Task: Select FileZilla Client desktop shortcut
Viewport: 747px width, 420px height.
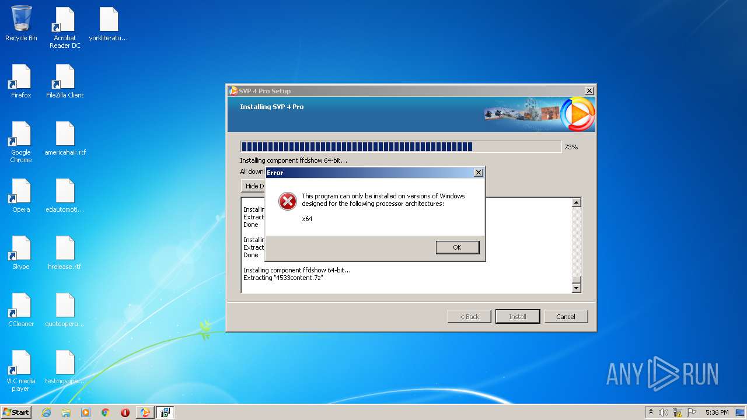Action: tap(65, 81)
